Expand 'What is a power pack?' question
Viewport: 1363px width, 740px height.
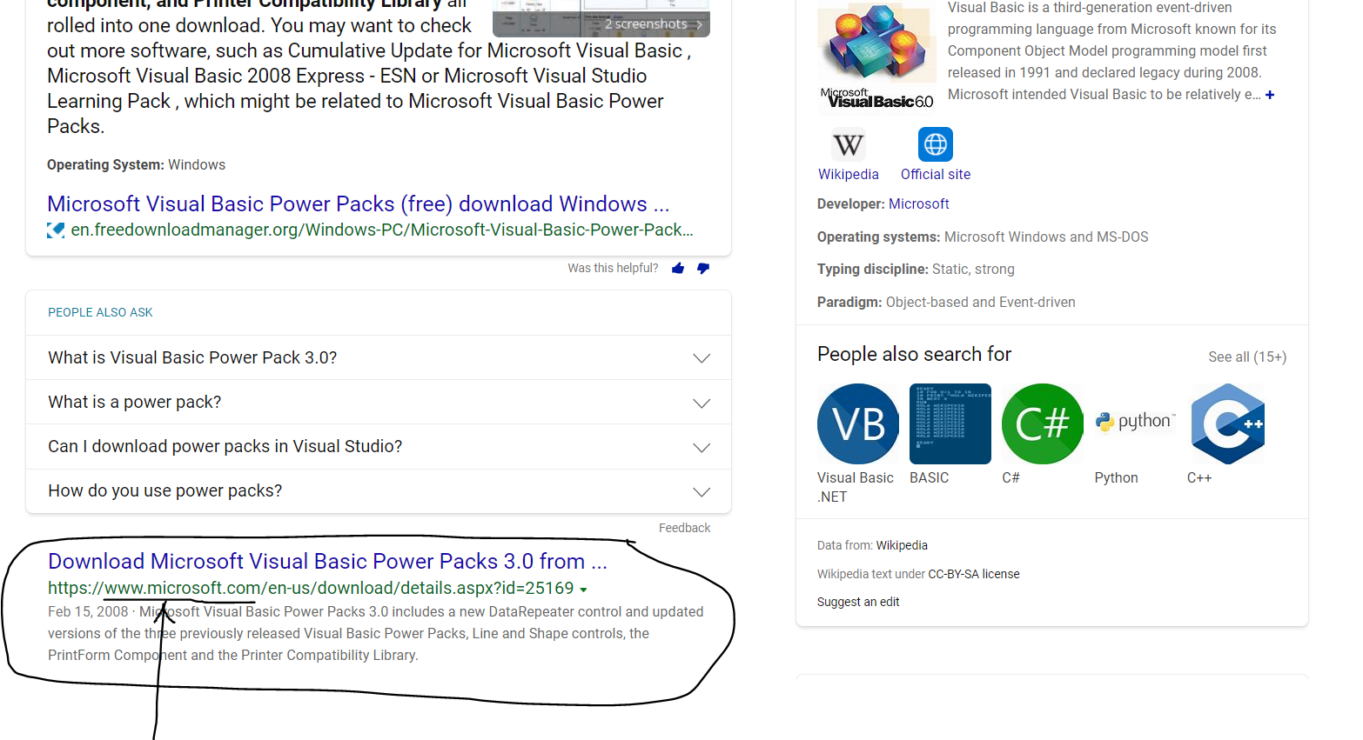click(x=379, y=402)
